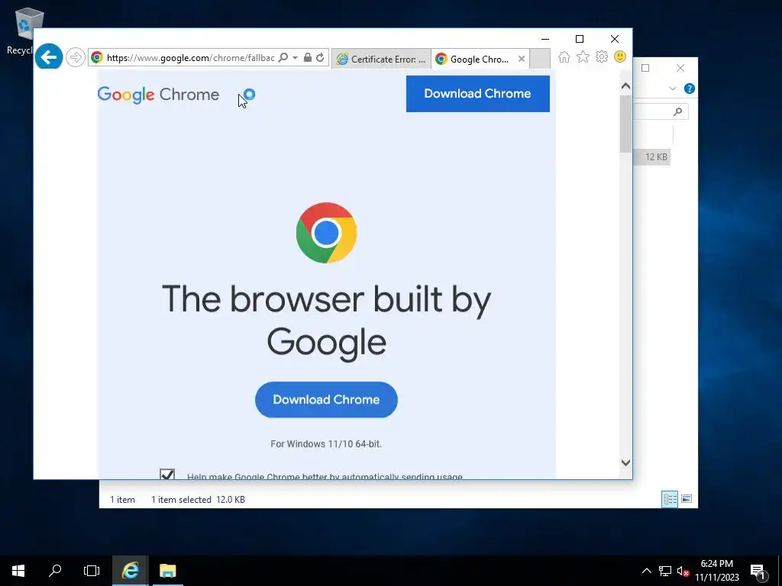Click the rounded Download Chrome button

click(326, 400)
